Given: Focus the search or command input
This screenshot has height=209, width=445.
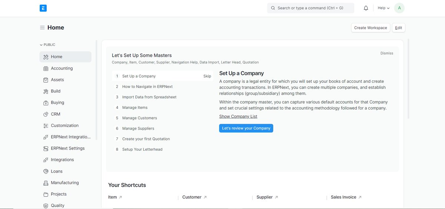Looking at the screenshot, I should [x=311, y=8].
